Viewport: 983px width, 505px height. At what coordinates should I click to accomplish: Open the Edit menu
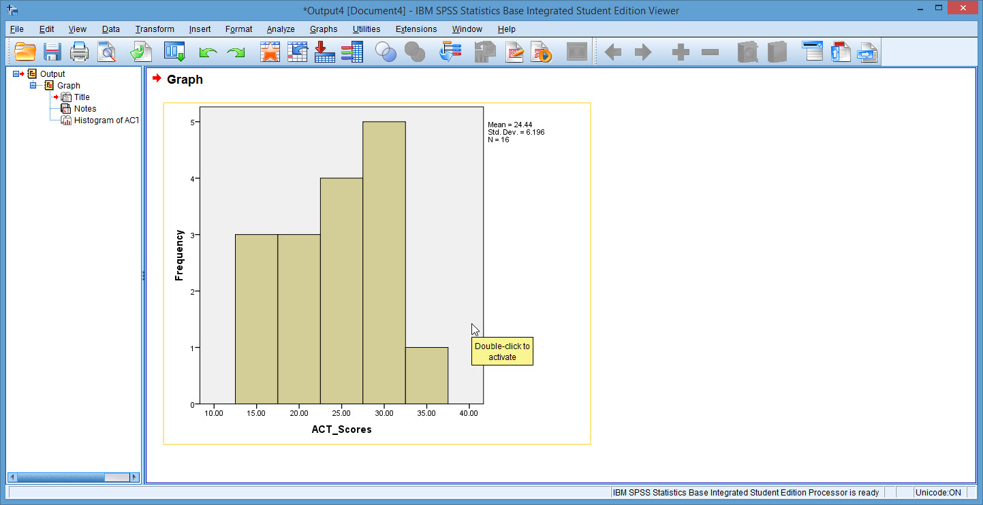tap(46, 29)
